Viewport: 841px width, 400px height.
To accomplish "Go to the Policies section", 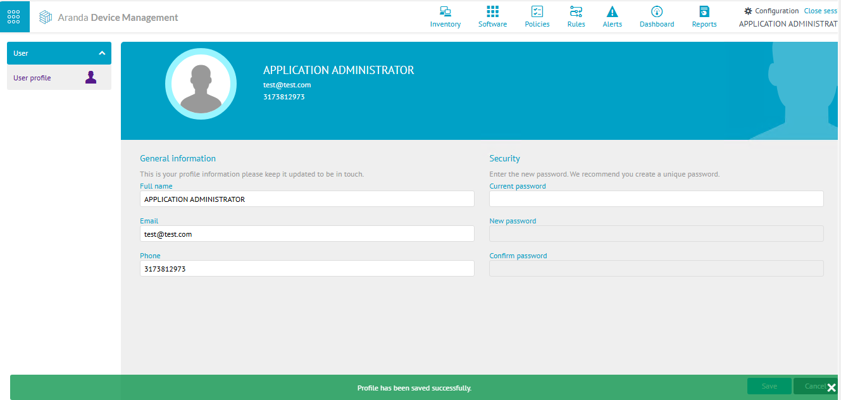I will [x=537, y=17].
